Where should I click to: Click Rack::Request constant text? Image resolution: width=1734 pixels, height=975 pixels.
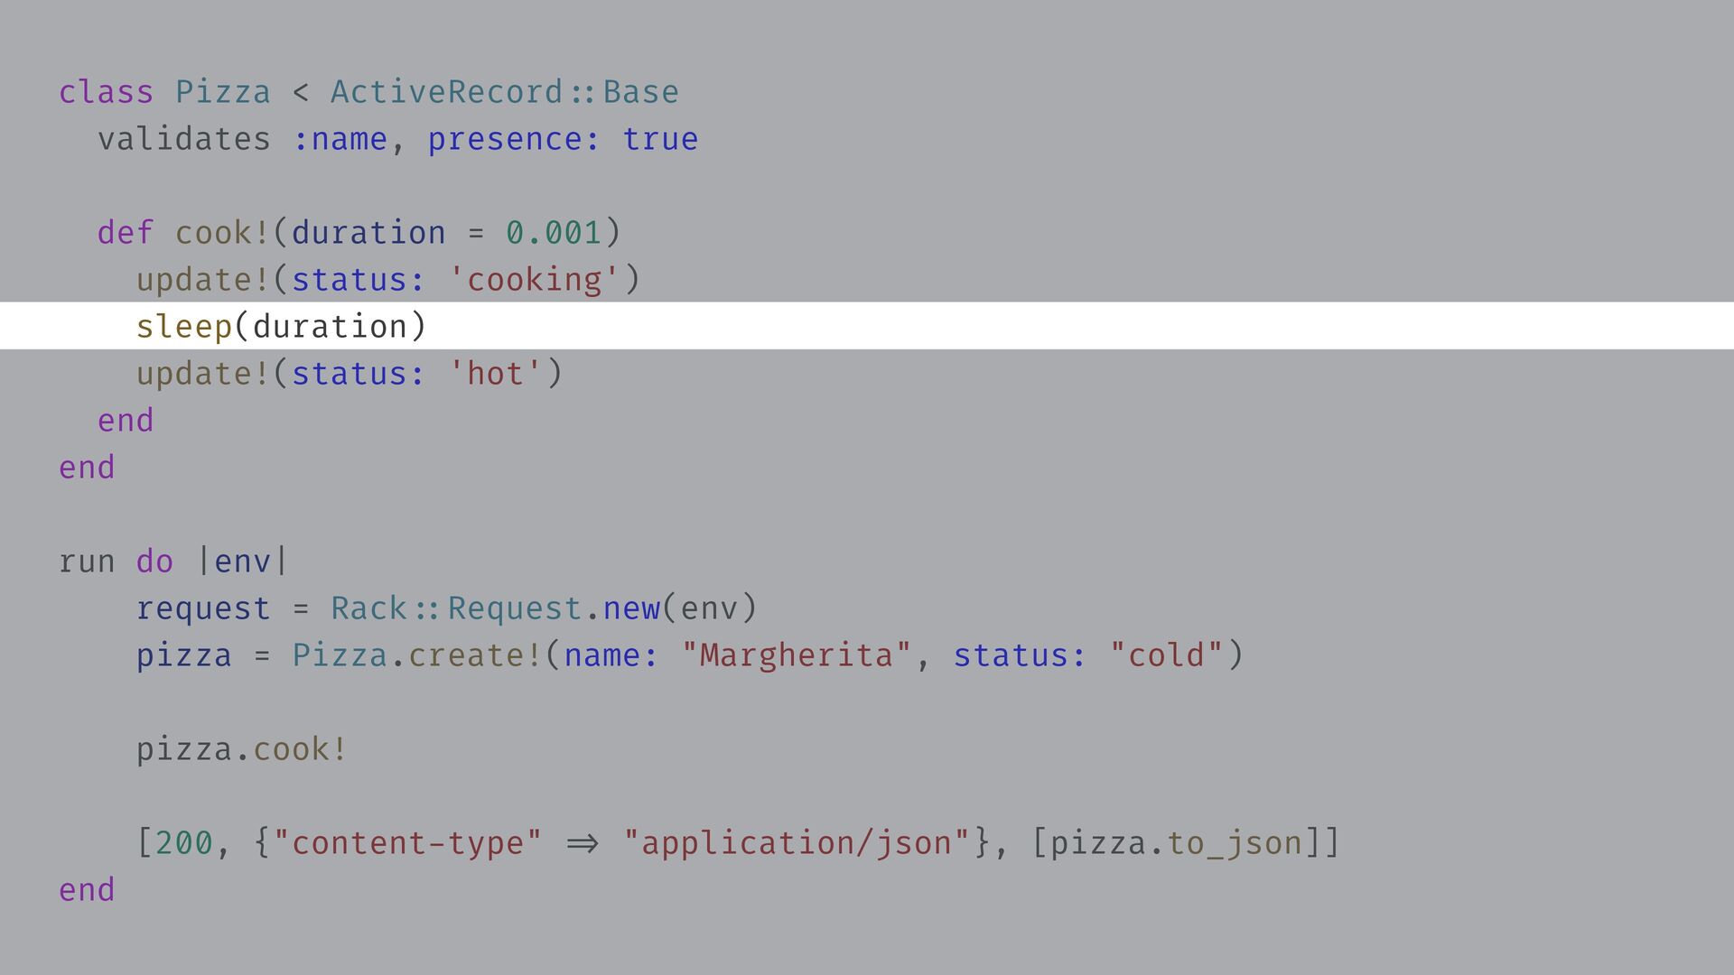(455, 608)
